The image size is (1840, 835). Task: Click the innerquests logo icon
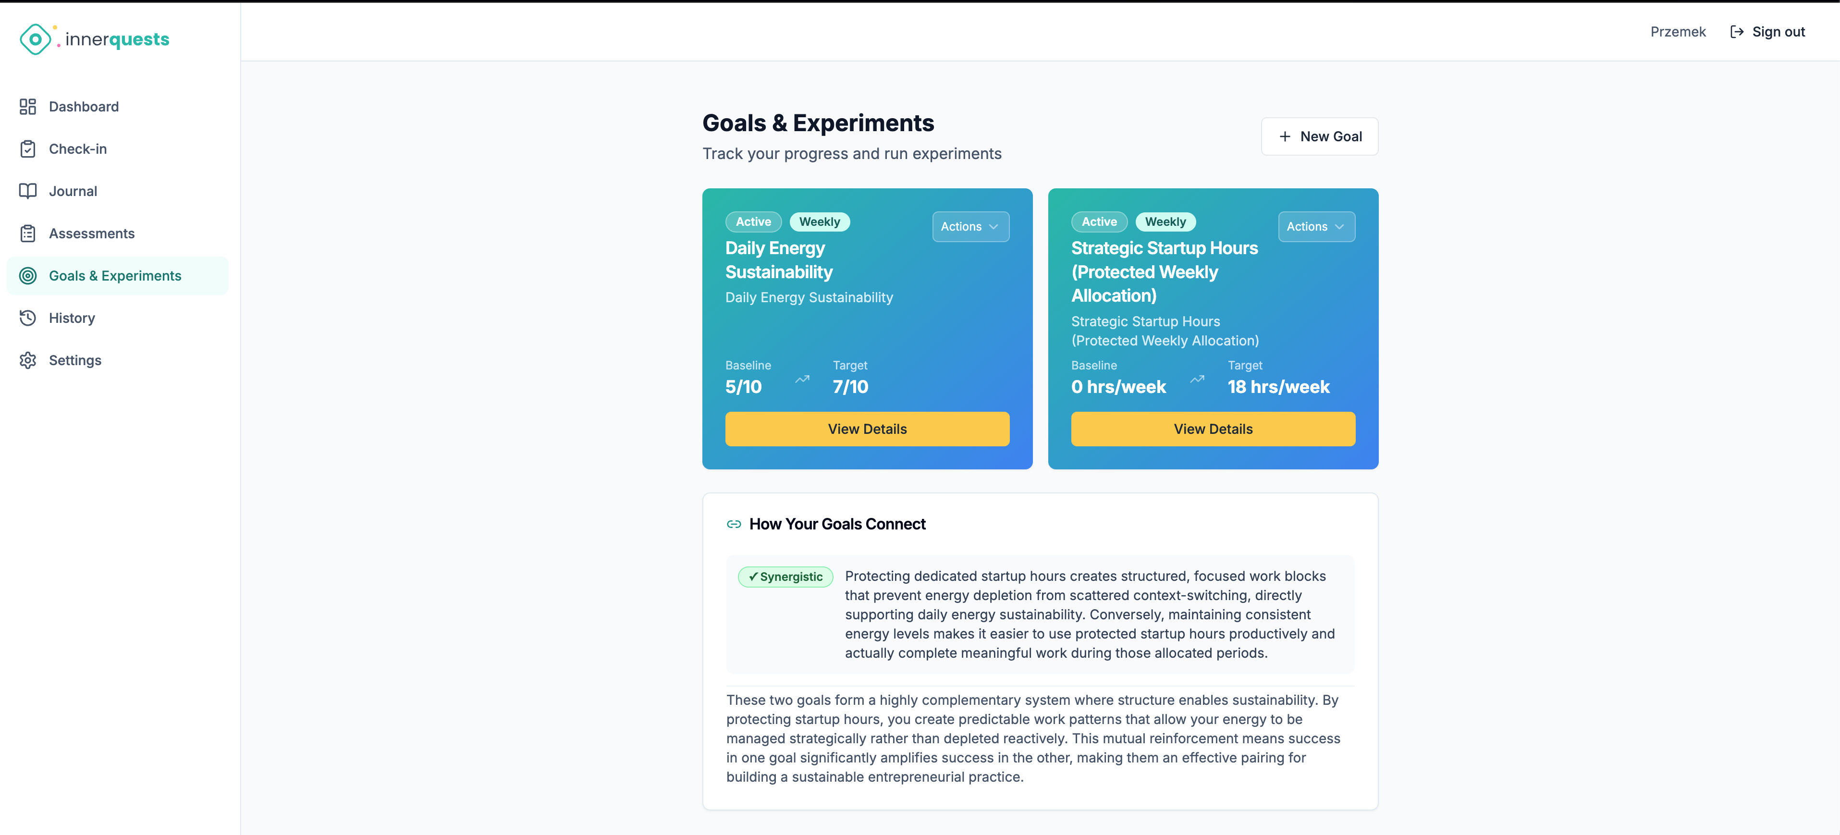(x=36, y=39)
